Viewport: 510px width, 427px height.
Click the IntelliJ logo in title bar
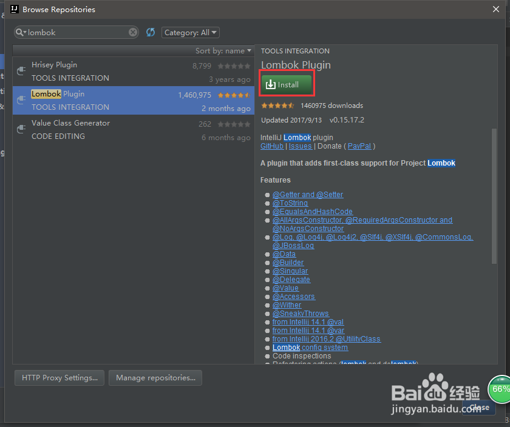[x=15, y=9]
